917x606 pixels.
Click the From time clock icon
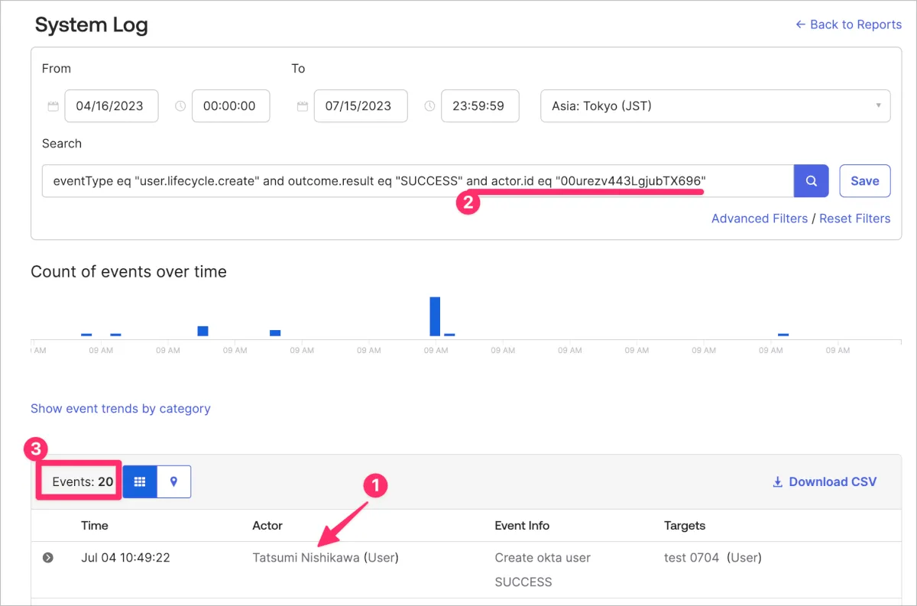(x=180, y=106)
